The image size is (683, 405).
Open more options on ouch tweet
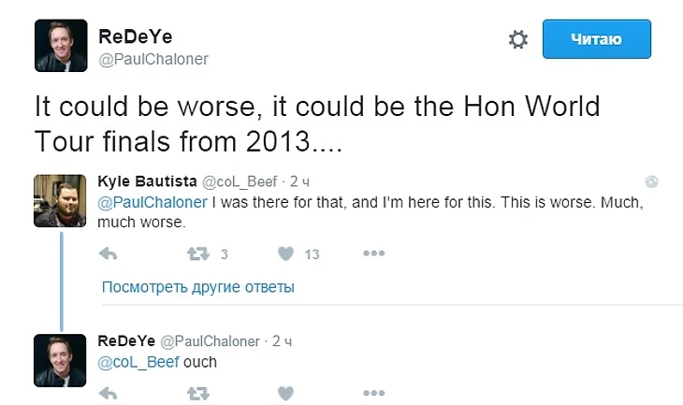(374, 394)
